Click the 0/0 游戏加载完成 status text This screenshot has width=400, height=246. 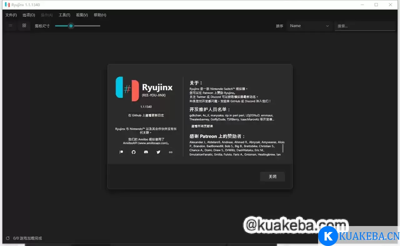(27, 238)
